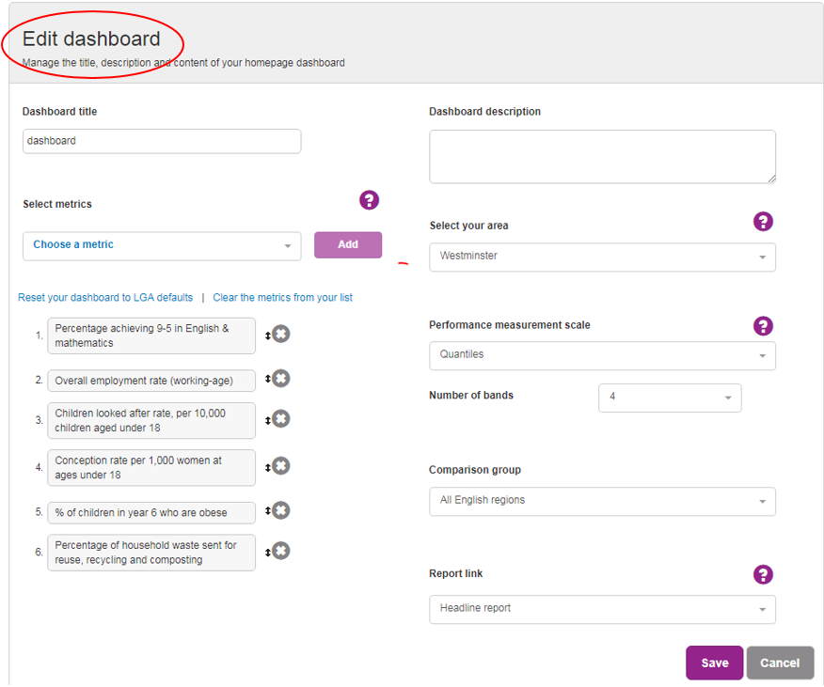Remove the children in year 6 obese metric

(281, 510)
